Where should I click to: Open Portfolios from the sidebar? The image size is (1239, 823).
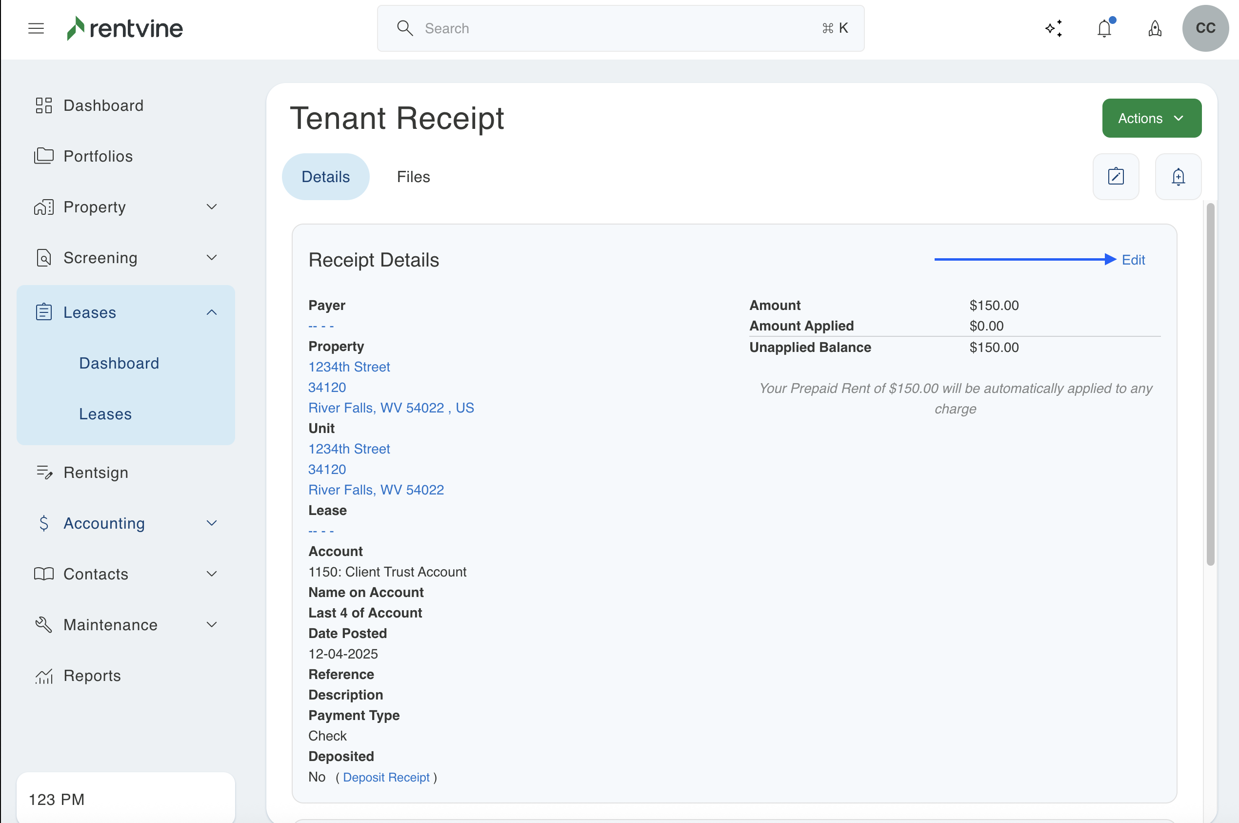(98, 156)
